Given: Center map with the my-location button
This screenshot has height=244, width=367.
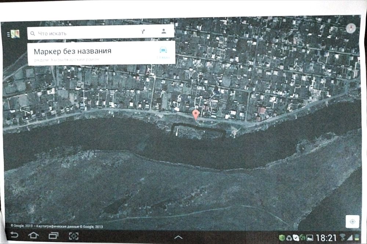Looking at the screenshot, I should pyautogui.click(x=352, y=222).
